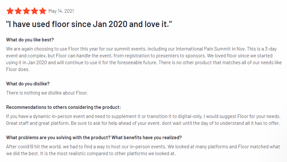Screen dimensions: 287x162
Task: Click "There is nothing we dislike about Floor."
Action: 47,93
